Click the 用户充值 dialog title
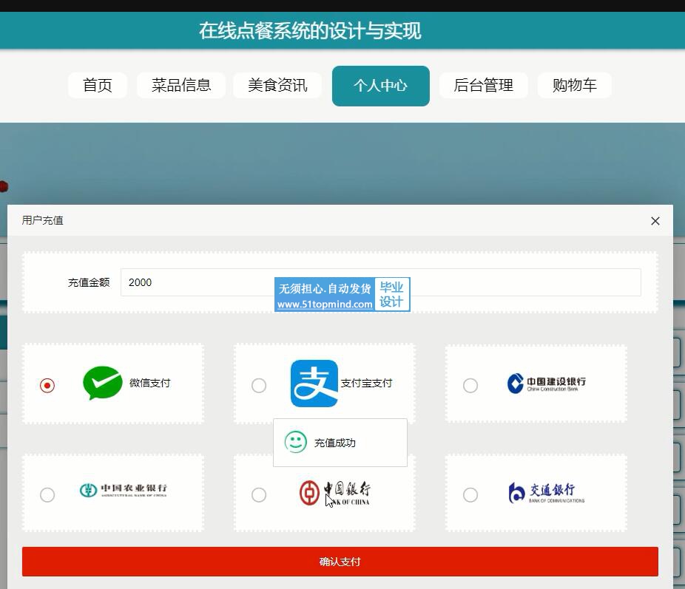The width and height of the screenshot is (685, 589). pyautogui.click(x=42, y=220)
